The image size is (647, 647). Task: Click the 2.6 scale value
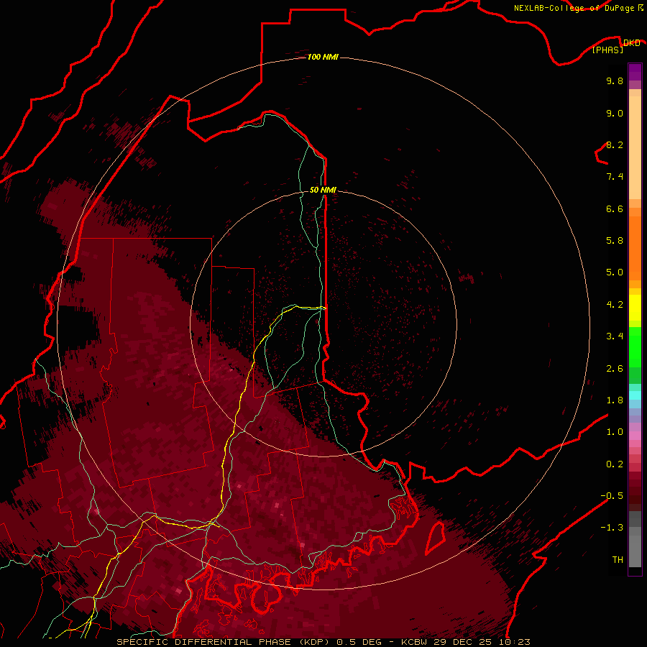point(615,369)
